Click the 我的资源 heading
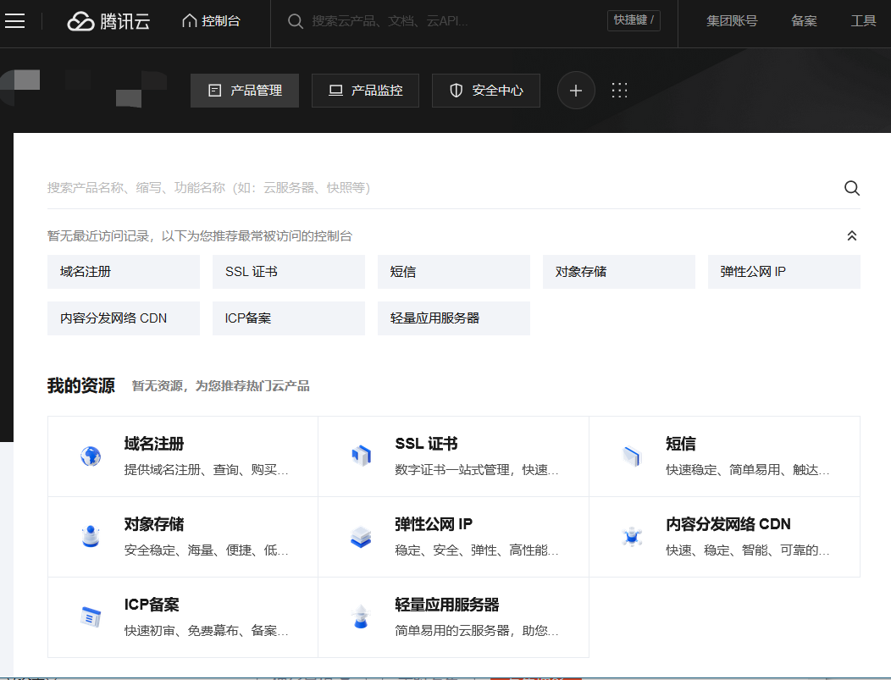This screenshot has width=891, height=680. coord(81,386)
